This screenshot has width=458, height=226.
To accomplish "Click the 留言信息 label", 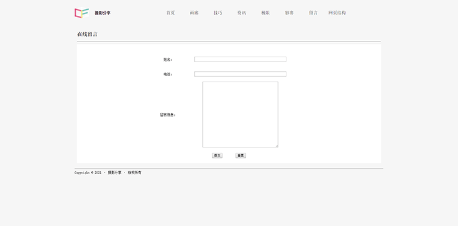I will (168, 115).
